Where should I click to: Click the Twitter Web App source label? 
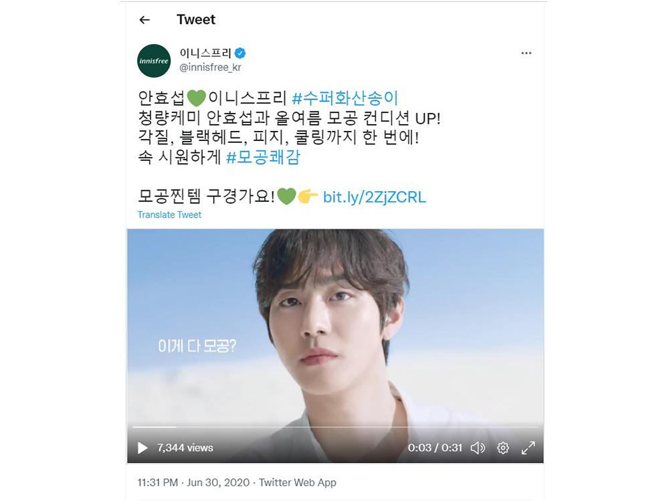coord(298,482)
